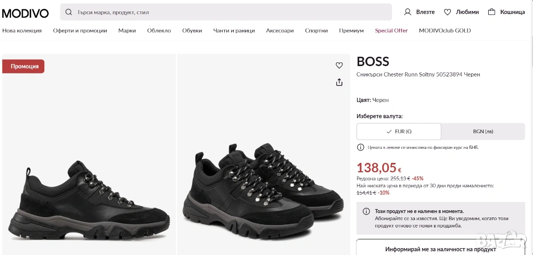Select EUR (€) currency option

(399, 132)
